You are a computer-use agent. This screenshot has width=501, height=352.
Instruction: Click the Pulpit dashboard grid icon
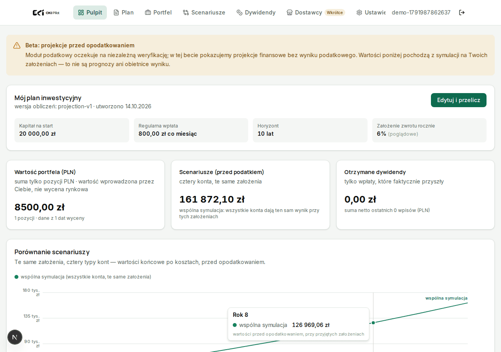point(81,13)
